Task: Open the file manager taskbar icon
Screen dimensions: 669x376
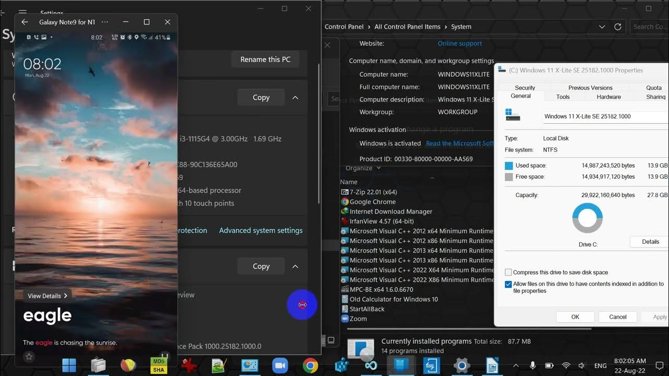Action: pos(98,366)
